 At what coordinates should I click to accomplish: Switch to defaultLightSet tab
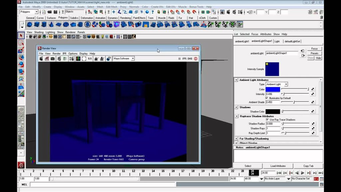pos(292,41)
